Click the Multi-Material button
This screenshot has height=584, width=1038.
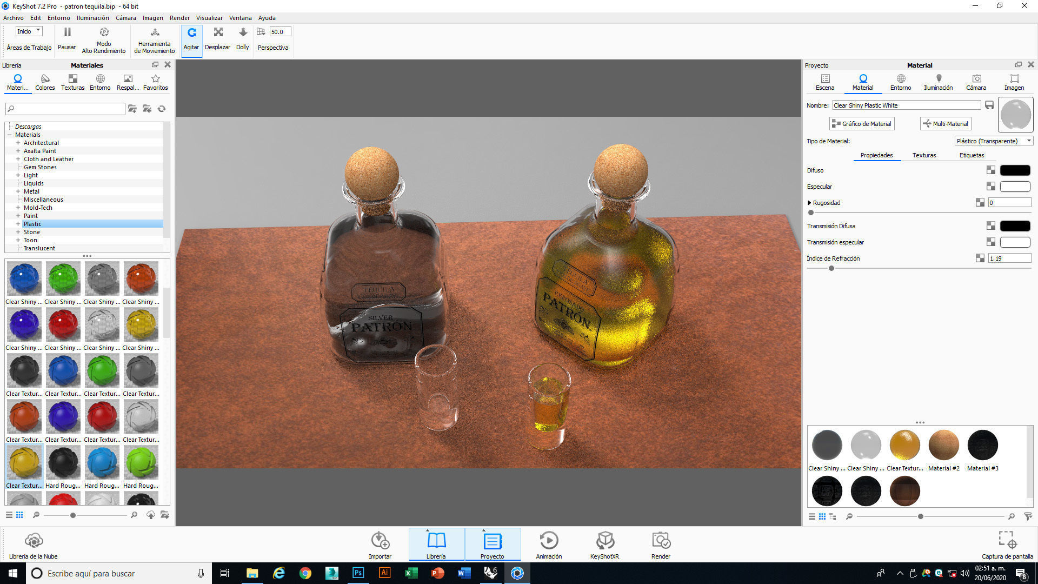tap(946, 124)
